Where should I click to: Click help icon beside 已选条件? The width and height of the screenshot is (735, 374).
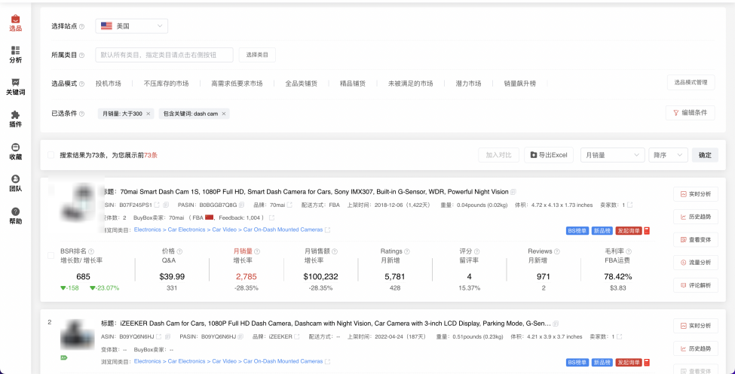82,114
